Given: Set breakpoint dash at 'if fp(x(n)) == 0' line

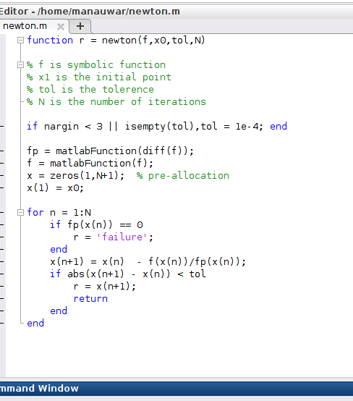Looking at the screenshot, I should click(x=1, y=225).
